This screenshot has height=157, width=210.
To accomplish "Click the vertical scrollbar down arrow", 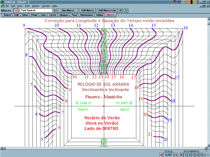I will pyautogui.click(x=208, y=146).
